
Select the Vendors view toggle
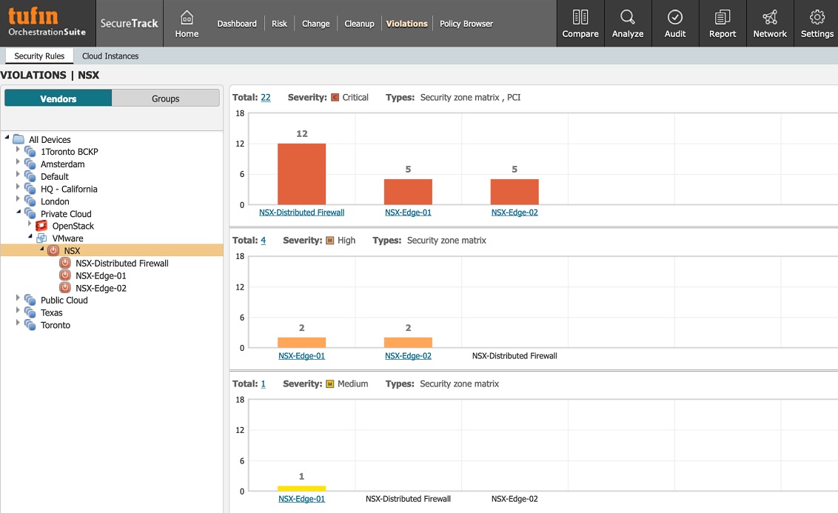click(58, 98)
